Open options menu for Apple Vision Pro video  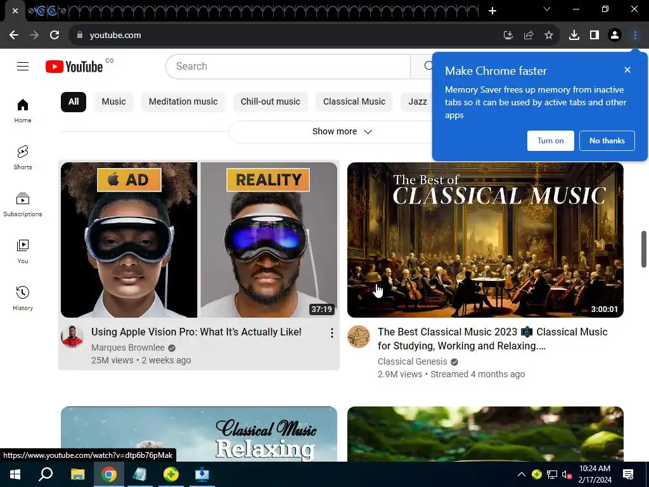pyautogui.click(x=332, y=333)
